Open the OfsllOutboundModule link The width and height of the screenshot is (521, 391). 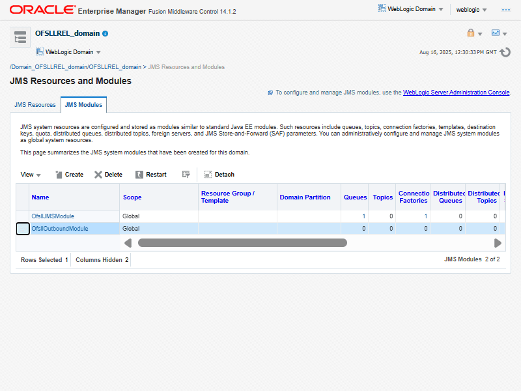[60, 229]
